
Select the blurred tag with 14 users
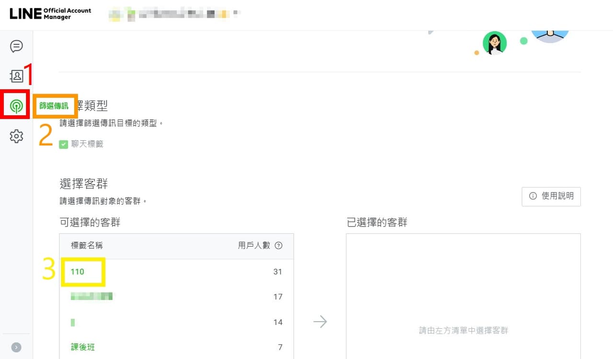[x=73, y=322]
